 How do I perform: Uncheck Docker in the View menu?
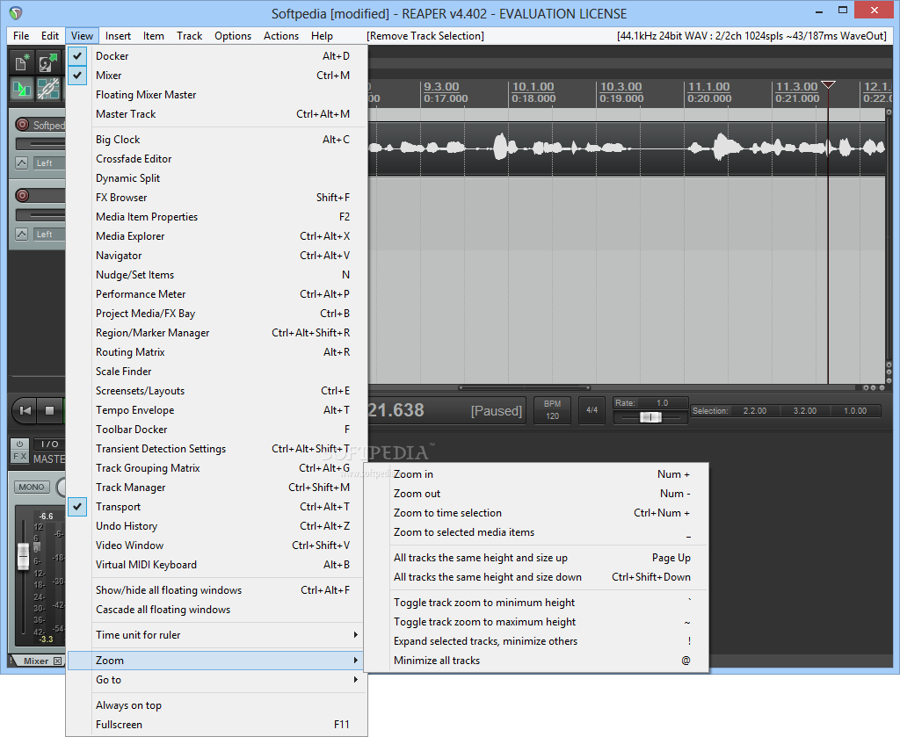pyautogui.click(x=217, y=55)
